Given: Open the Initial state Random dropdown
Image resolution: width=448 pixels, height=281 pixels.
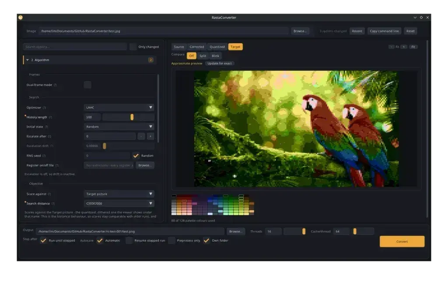Looking at the screenshot, I should [119, 127].
